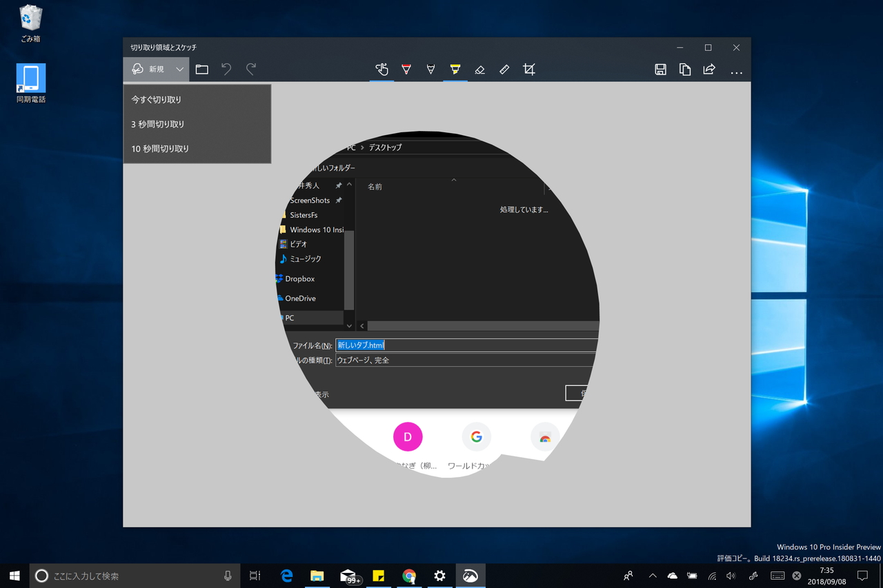This screenshot has width=883, height=588.
Task: Activate the crop image tool
Action: 529,69
